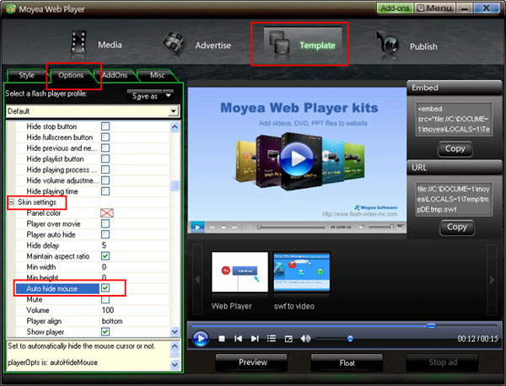The height and width of the screenshot is (386, 506).
Task: Toggle Hide playing process checkbox
Action: pyautogui.click(x=105, y=169)
